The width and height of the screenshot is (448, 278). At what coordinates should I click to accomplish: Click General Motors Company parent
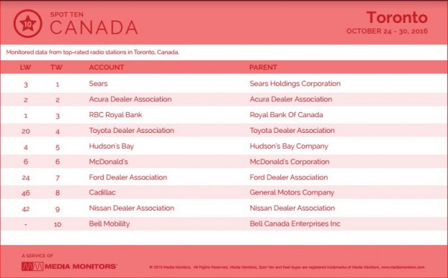292,193
